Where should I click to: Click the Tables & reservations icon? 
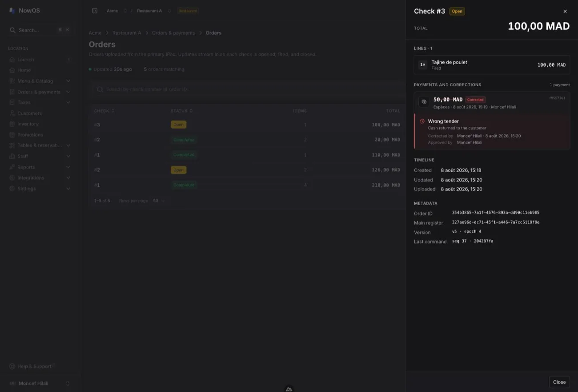click(12, 145)
